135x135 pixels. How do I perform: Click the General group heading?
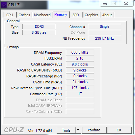[x=13, y=21]
